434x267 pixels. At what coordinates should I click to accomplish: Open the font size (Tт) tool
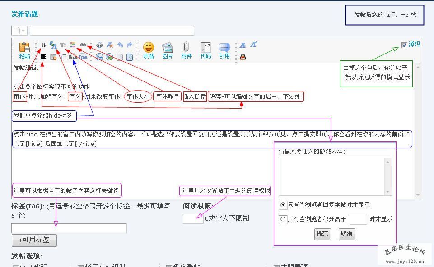click(63, 45)
